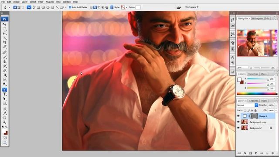Viewport: 279px width, 157px height.
Task: Enable Shape layers mode in options bar
Action: [15, 7]
